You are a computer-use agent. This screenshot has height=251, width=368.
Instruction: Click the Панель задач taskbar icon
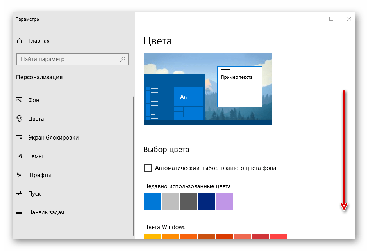pos(19,212)
